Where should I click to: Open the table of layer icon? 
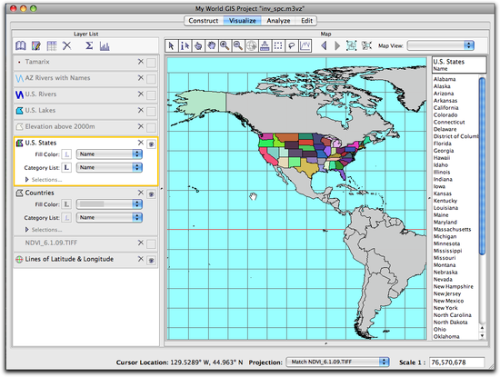point(51,46)
